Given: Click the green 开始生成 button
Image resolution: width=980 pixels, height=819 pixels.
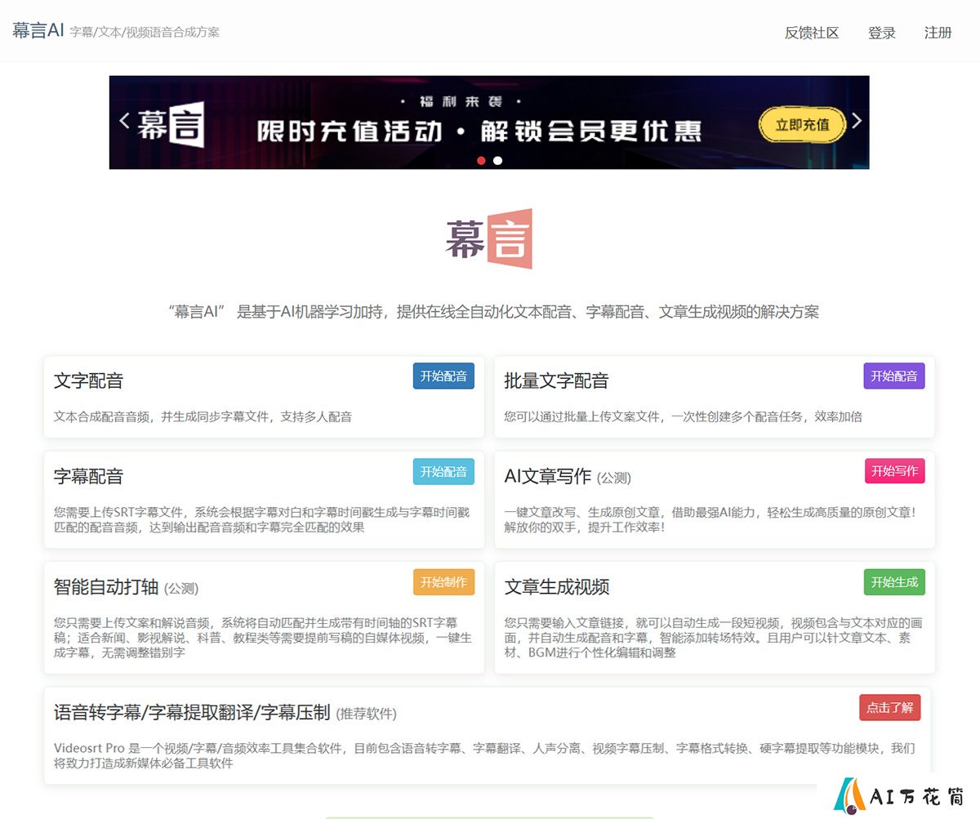Looking at the screenshot, I should (x=894, y=582).
